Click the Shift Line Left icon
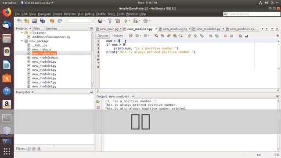The height and width of the screenshot is (158, 281). click(211, 36)
